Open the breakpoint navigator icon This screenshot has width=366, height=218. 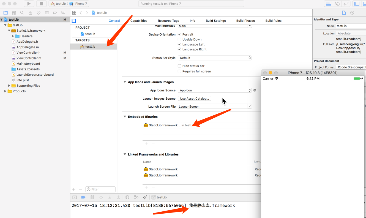[x=55, y=13]
